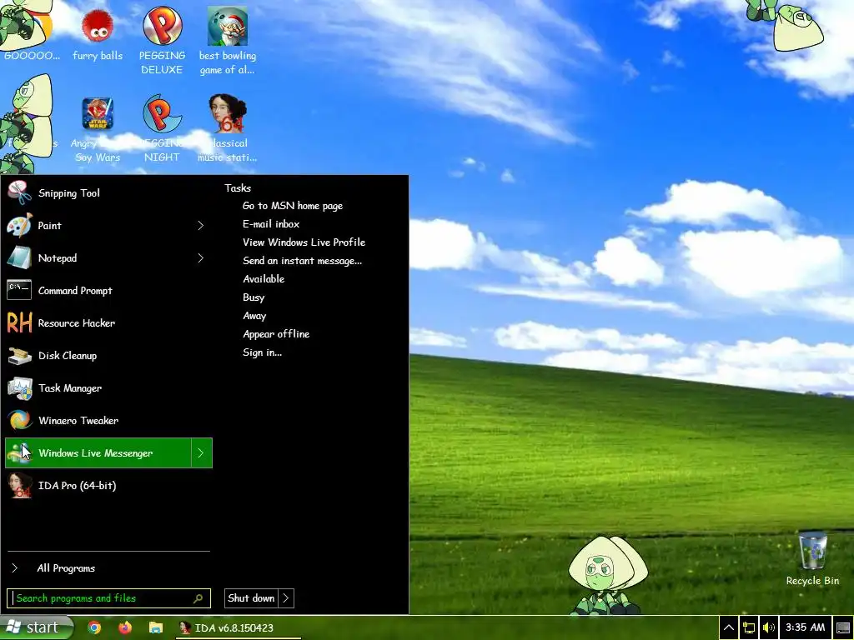Open volume icon in system tray

pos(768,627)
